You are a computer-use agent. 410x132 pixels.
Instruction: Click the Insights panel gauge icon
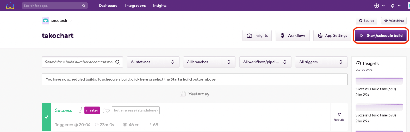pos(358,63)
